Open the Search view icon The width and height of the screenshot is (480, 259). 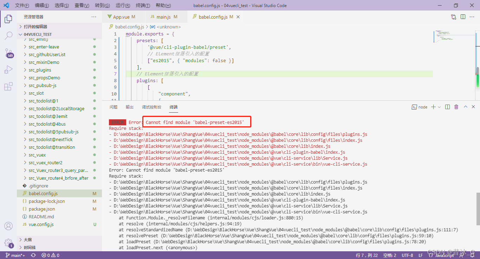[x=8, y=35]
